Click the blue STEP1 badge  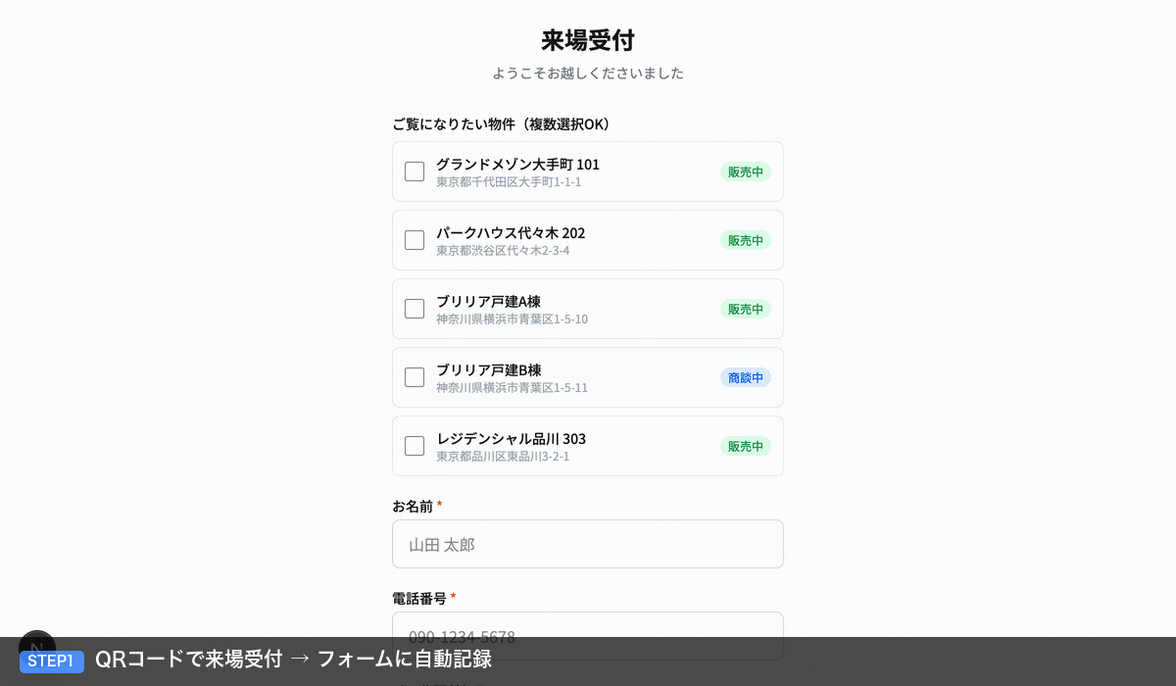[x=51, y=661]
